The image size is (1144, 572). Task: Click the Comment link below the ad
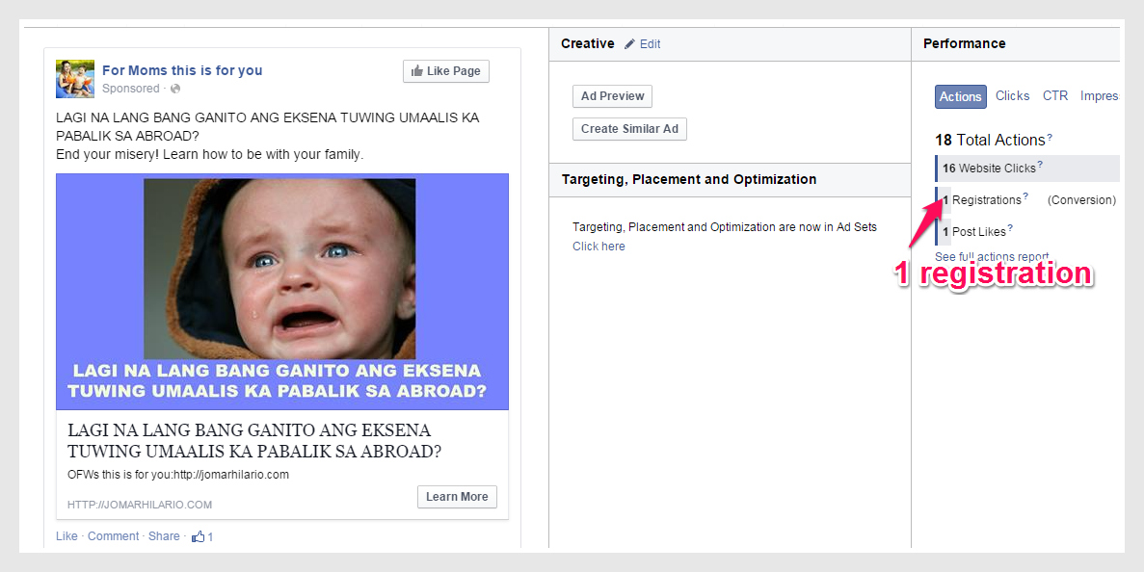[x=113, y=536]
